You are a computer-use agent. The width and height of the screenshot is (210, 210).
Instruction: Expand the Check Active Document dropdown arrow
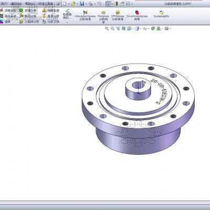point(67,23)
